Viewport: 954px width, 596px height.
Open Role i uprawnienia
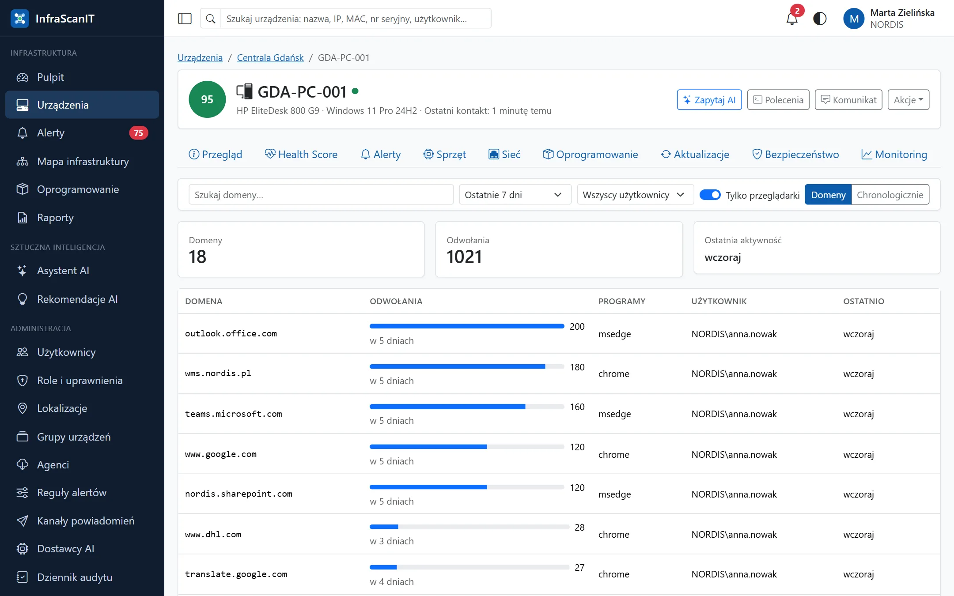point(82,381)
